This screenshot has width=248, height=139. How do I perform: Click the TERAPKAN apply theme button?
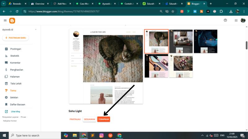[104, 119]
